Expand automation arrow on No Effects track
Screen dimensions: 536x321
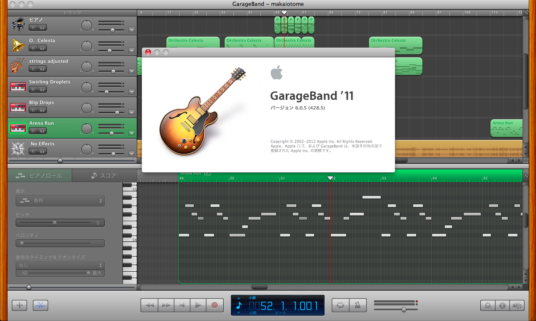131,154
